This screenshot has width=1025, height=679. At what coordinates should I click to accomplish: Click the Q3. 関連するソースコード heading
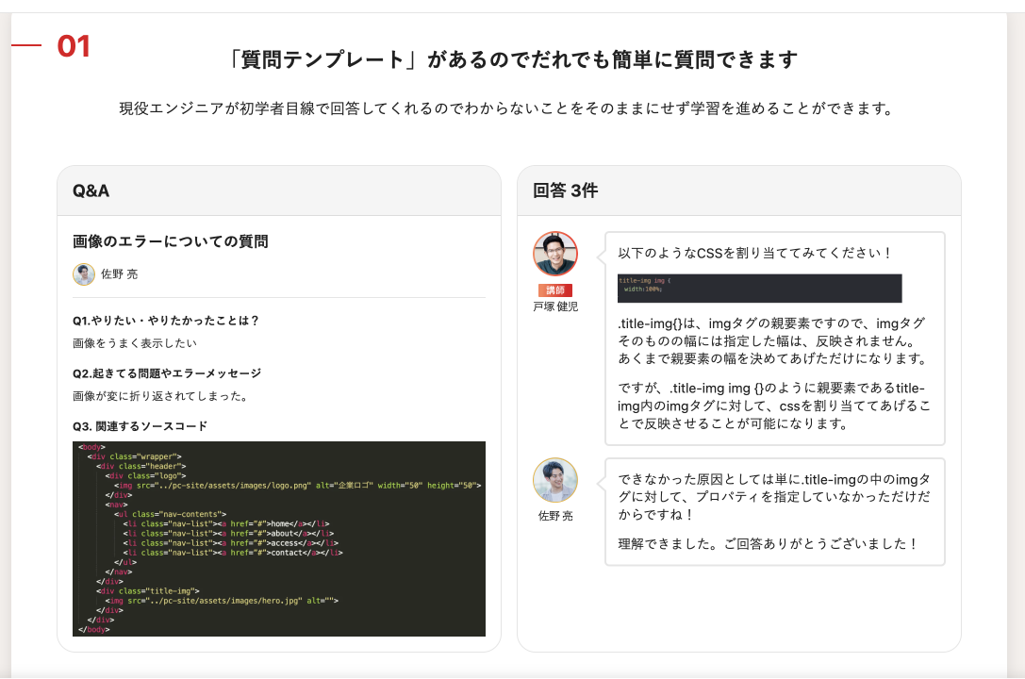(x=141, y=425)
